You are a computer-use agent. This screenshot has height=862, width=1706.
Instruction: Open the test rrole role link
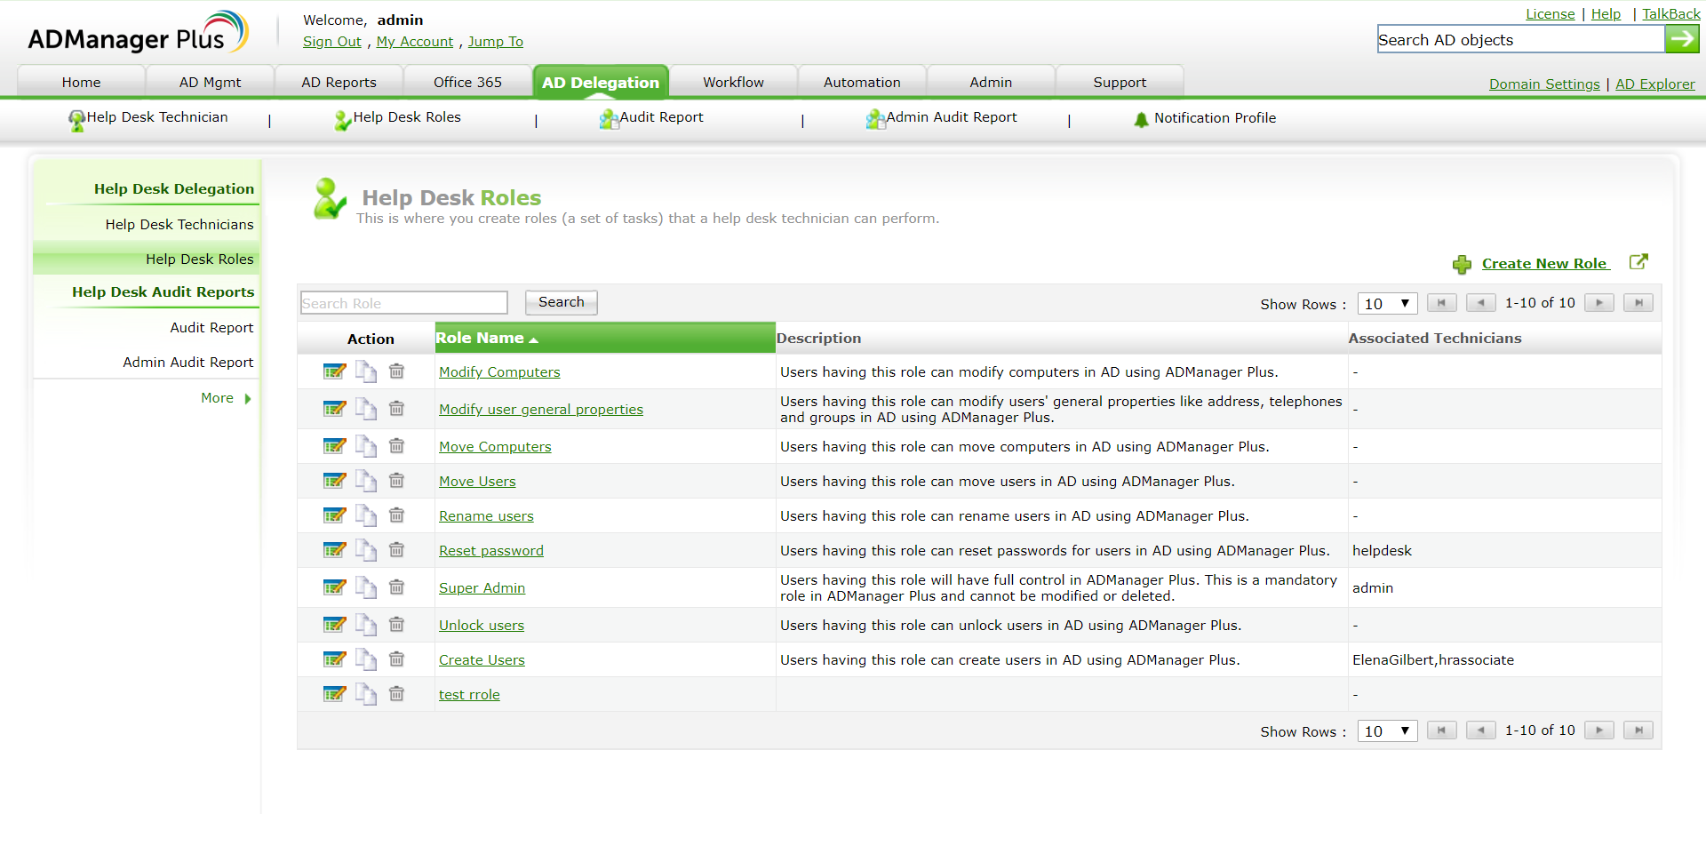[469, 695]
